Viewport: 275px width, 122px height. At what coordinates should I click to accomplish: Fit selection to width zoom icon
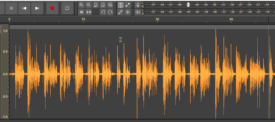click(96, 5)
